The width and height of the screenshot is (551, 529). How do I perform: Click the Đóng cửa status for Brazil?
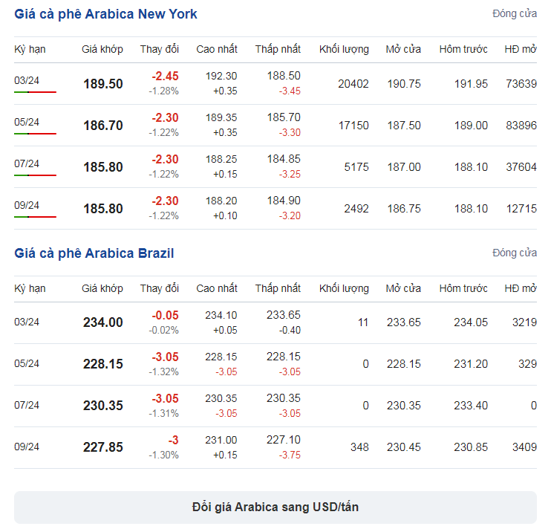(x=515, y=253)
